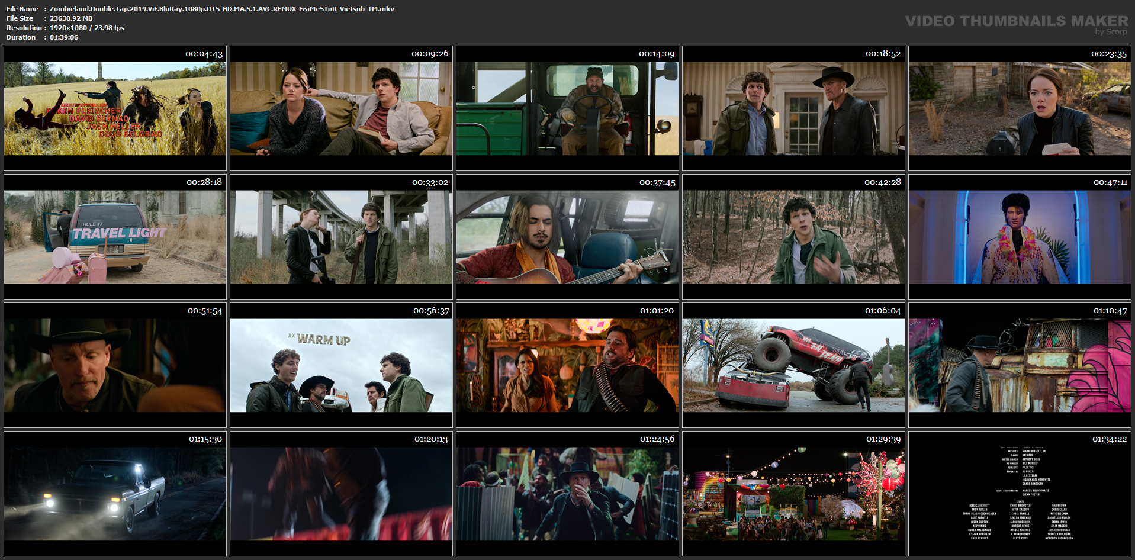Select the guitar player thumbnail at 00:37:45
The height and width of the screenshot is (560, 1135).
[567, 237]
